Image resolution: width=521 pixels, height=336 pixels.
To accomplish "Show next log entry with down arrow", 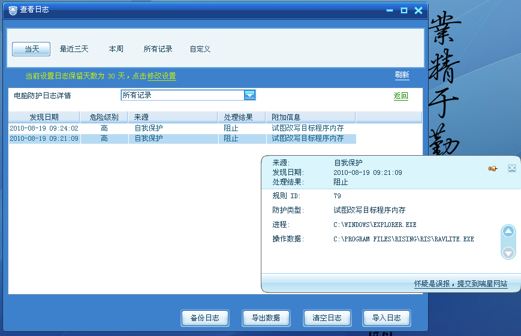I will tap(508, 253).
